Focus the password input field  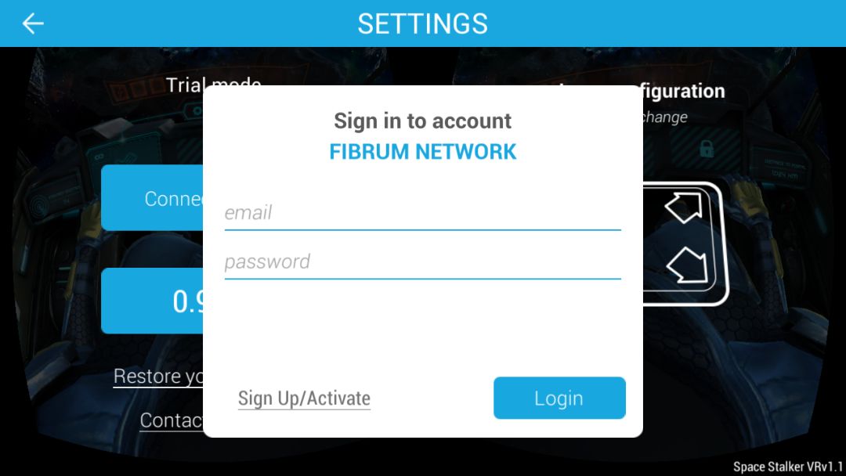[x=422, y=262]
